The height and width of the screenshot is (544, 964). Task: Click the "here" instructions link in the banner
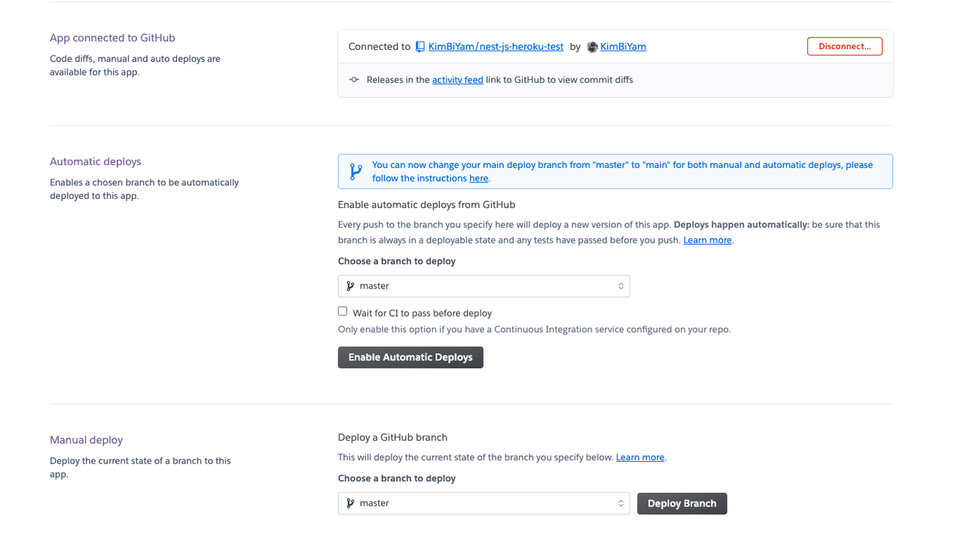(x=478, y=179)
